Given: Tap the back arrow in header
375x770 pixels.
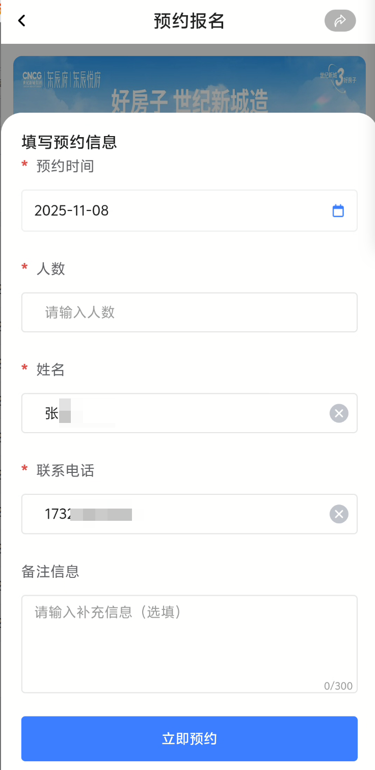Looking at the screenshot, I should [x=21, y=21].
